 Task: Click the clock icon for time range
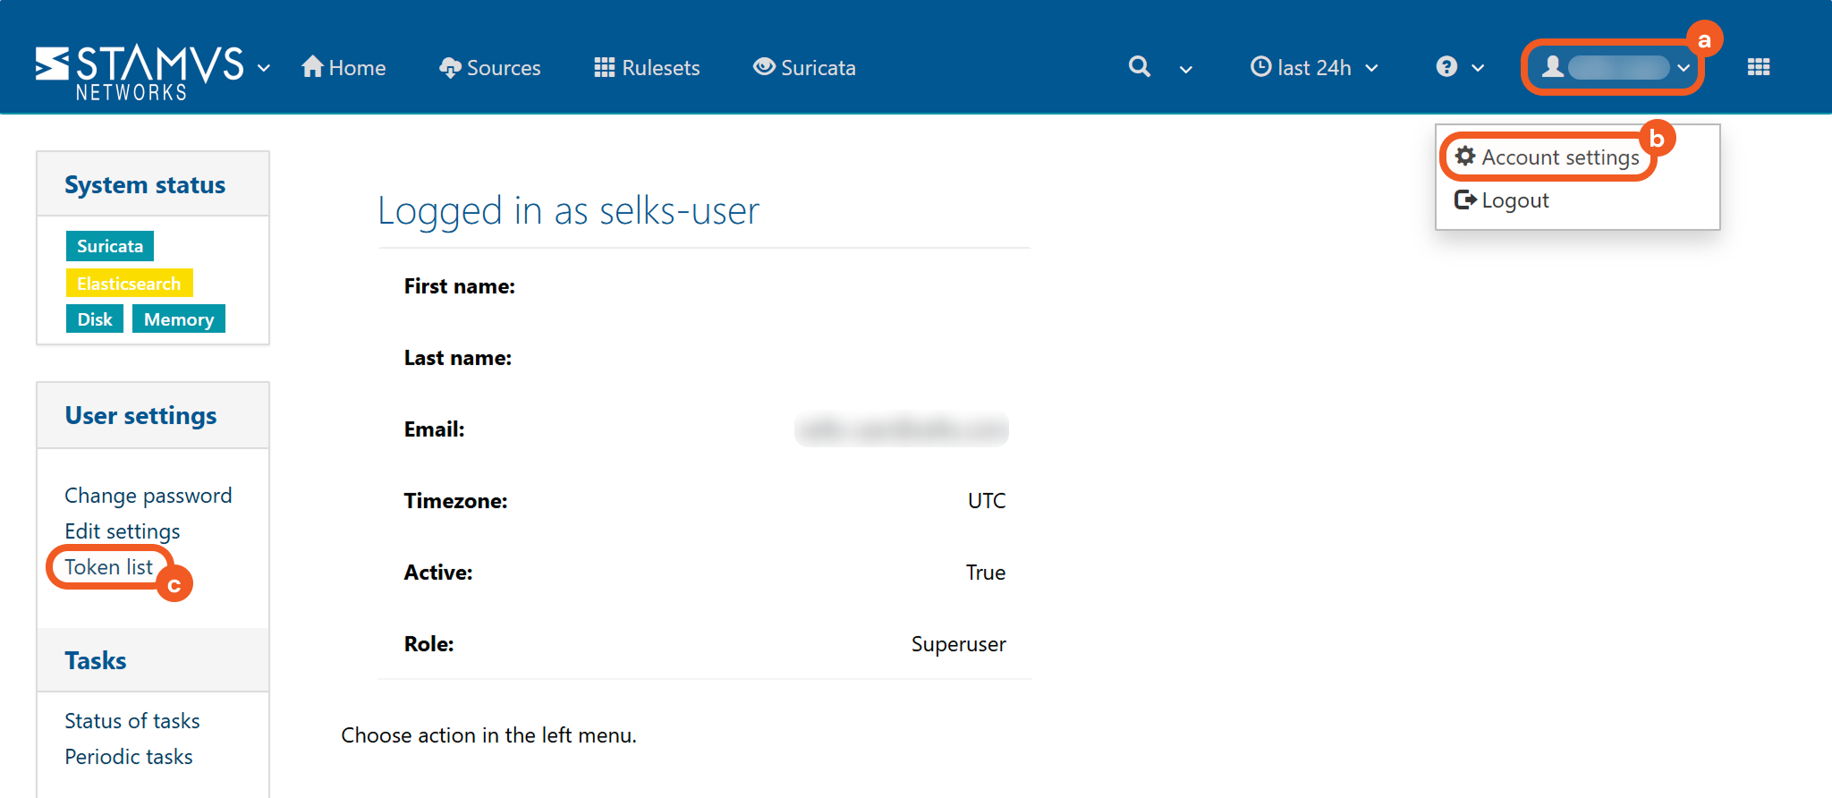[1260, 67]
